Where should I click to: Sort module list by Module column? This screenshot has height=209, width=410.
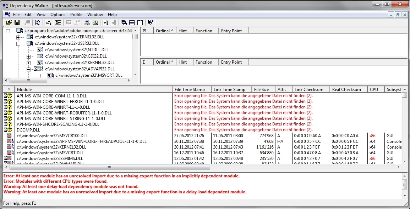(93, 89)
